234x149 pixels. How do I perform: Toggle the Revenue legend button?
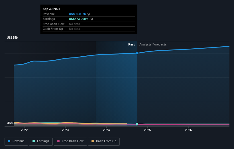[x=16, y=141]
